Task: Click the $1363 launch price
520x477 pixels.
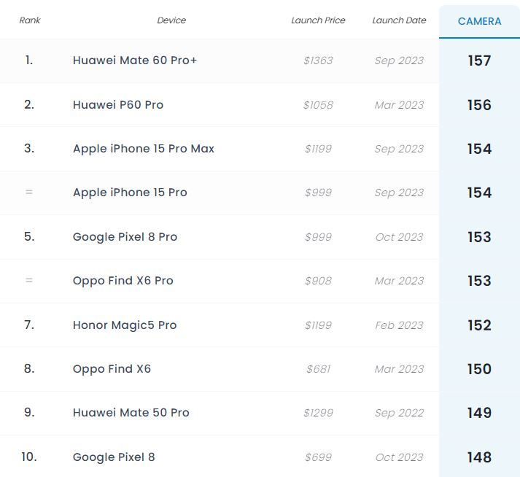Action: (x=318, y=61)
